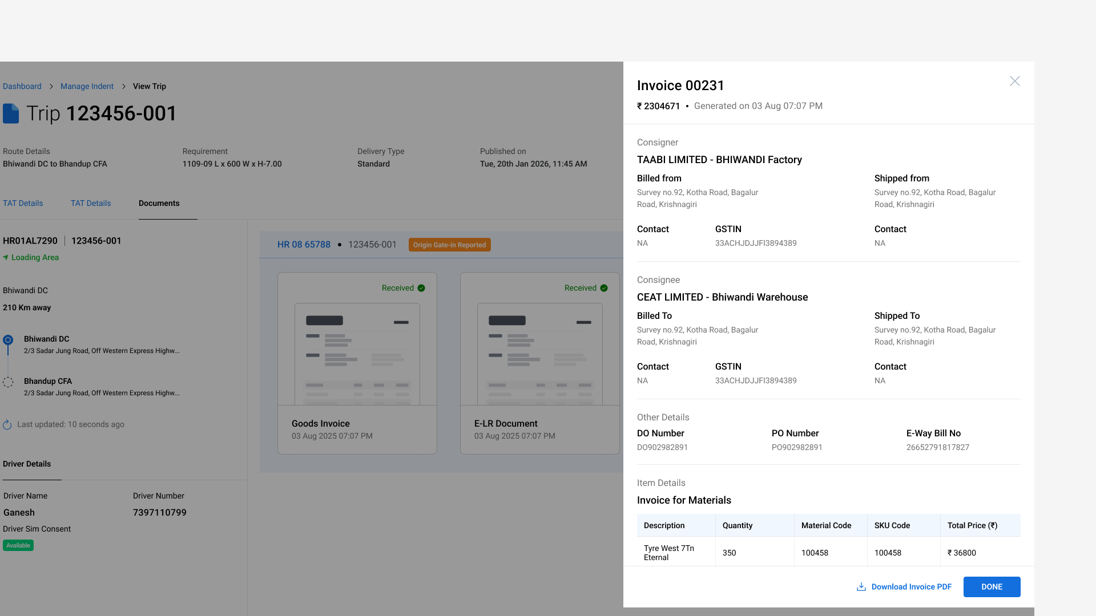
Task: Click CEAT LIMITED - Bhiwandi Warehouse consignee name
Action: click(723, 298)
